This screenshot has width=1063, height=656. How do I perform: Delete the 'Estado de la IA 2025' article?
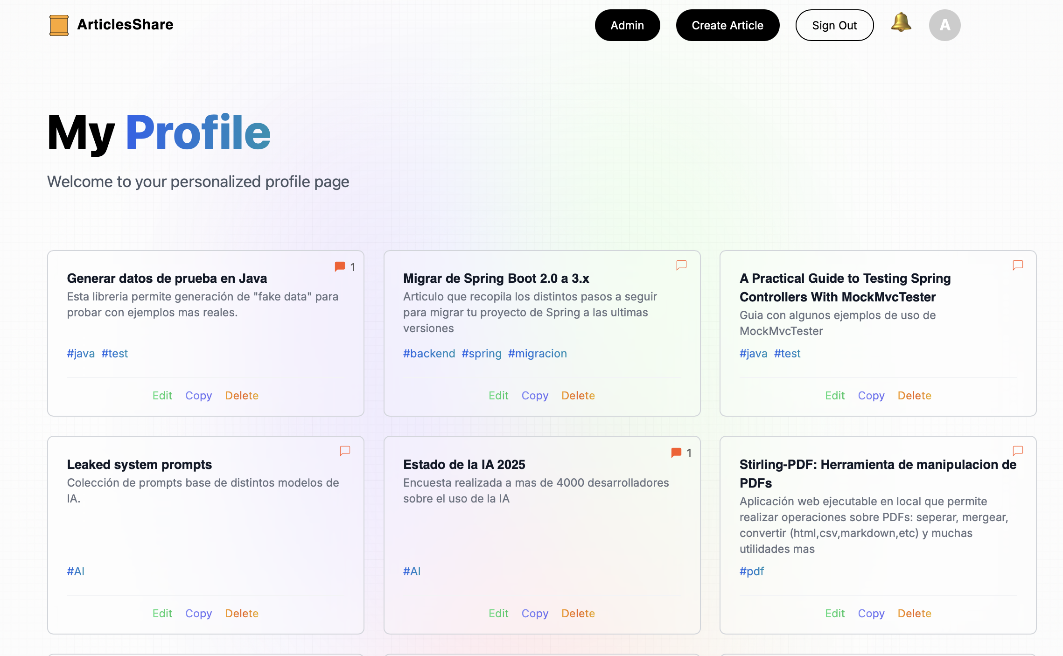[x=578, y=614]
